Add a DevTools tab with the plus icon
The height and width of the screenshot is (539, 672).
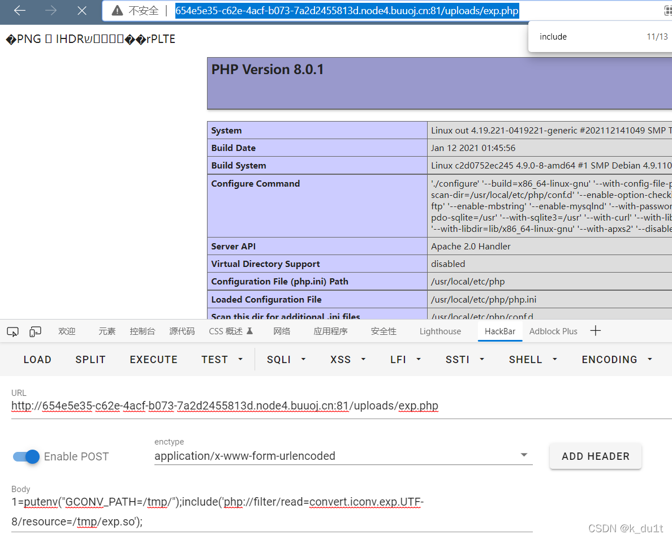pos(595,331)
